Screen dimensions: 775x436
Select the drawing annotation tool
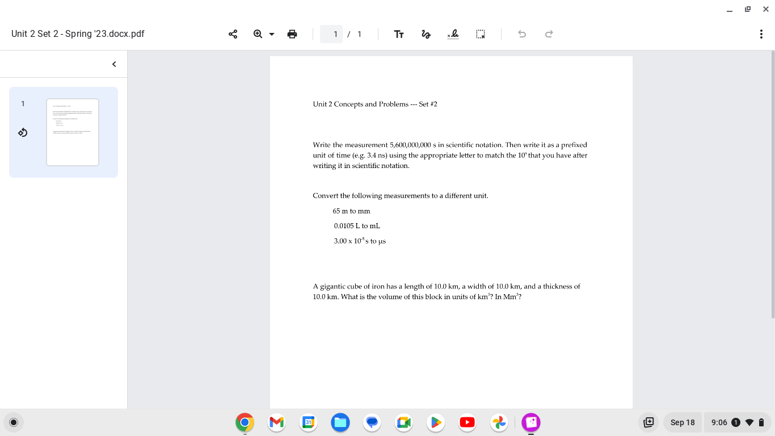tap(426, 34)
